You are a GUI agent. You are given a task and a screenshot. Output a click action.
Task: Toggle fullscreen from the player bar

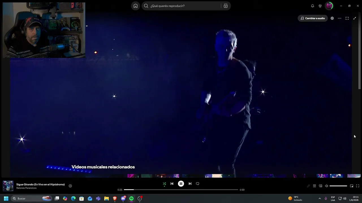[x=358, y=186]
